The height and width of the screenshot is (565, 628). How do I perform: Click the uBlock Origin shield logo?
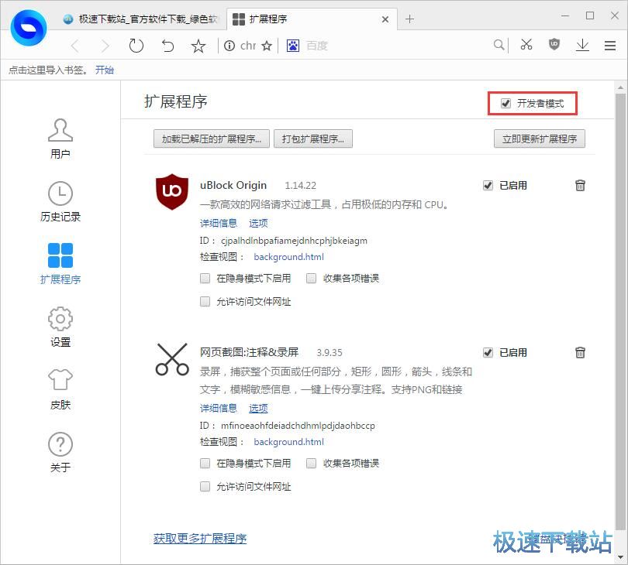pos(172,191)
